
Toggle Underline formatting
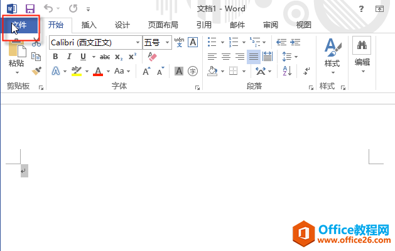(x=83, y=57)
